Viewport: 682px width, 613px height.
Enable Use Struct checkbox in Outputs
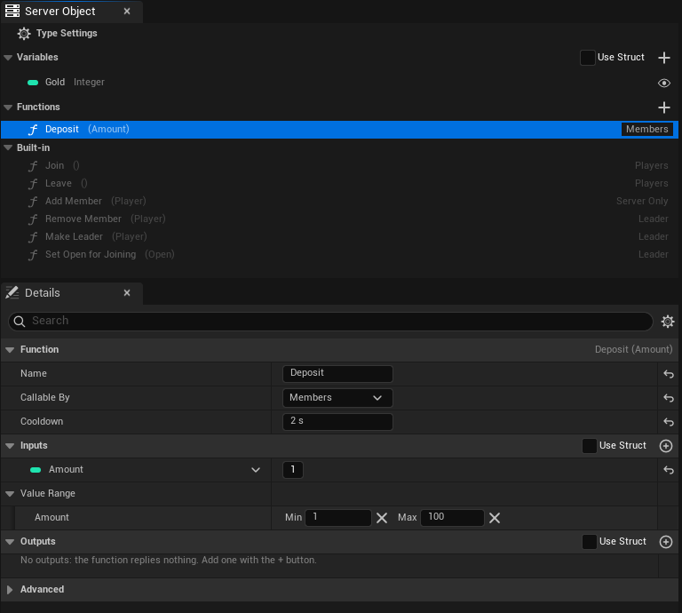tap(589, 542)
